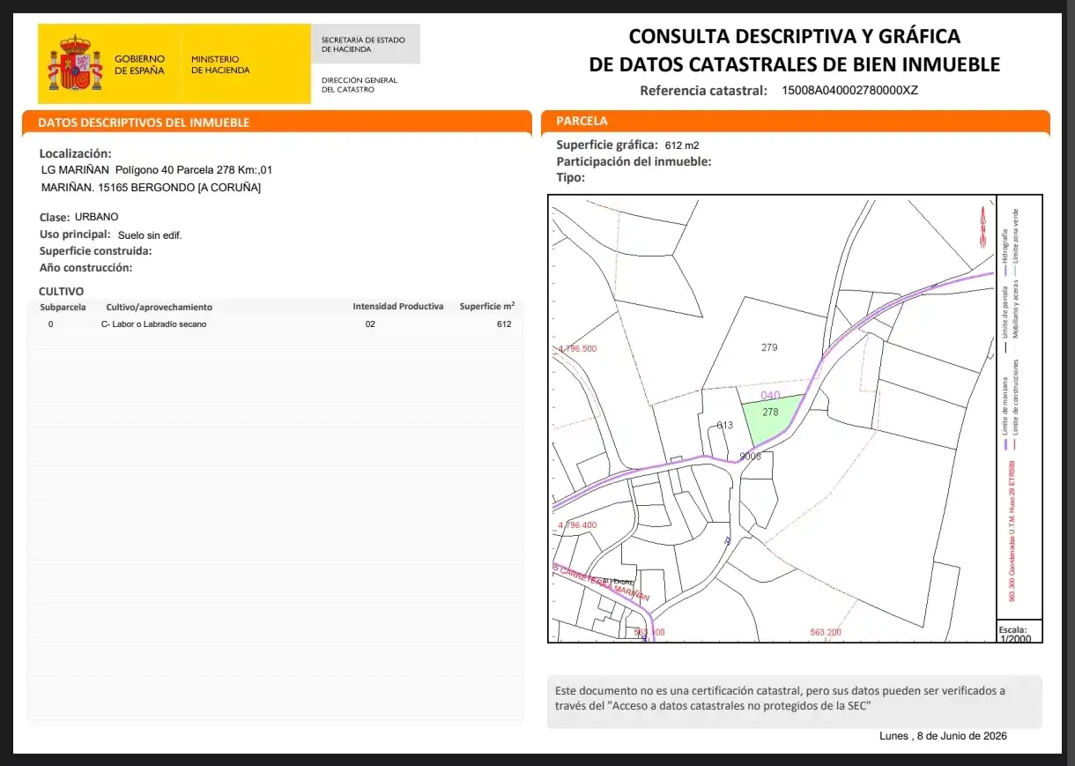Click the 'Cultivo/aprovechamiento' column header
This screenshot has width=1075, height=766.
coord(159,307)
